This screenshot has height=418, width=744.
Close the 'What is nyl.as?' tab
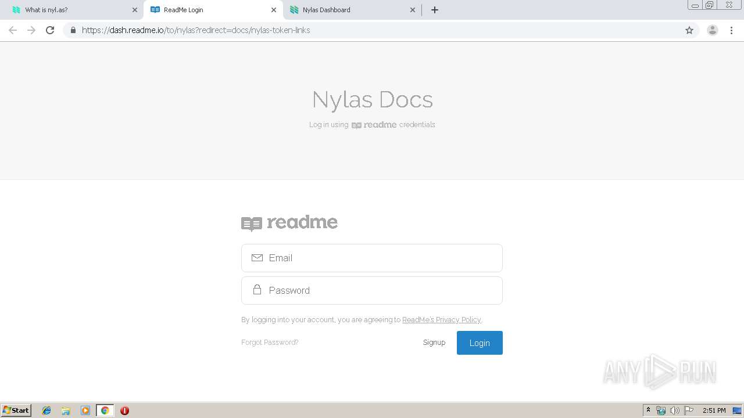click(x=135, y=10)
